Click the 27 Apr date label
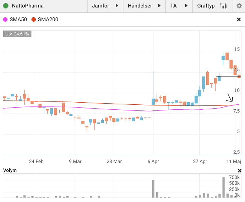This screenshot has height=202, width=245. (x=200, y=162)
